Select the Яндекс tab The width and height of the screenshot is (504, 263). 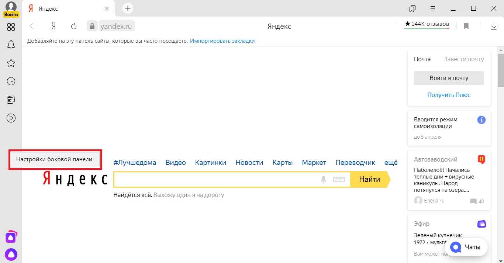(x=68, y=8)
